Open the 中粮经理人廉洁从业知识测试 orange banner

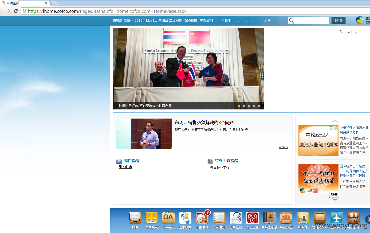coord(318,140)
